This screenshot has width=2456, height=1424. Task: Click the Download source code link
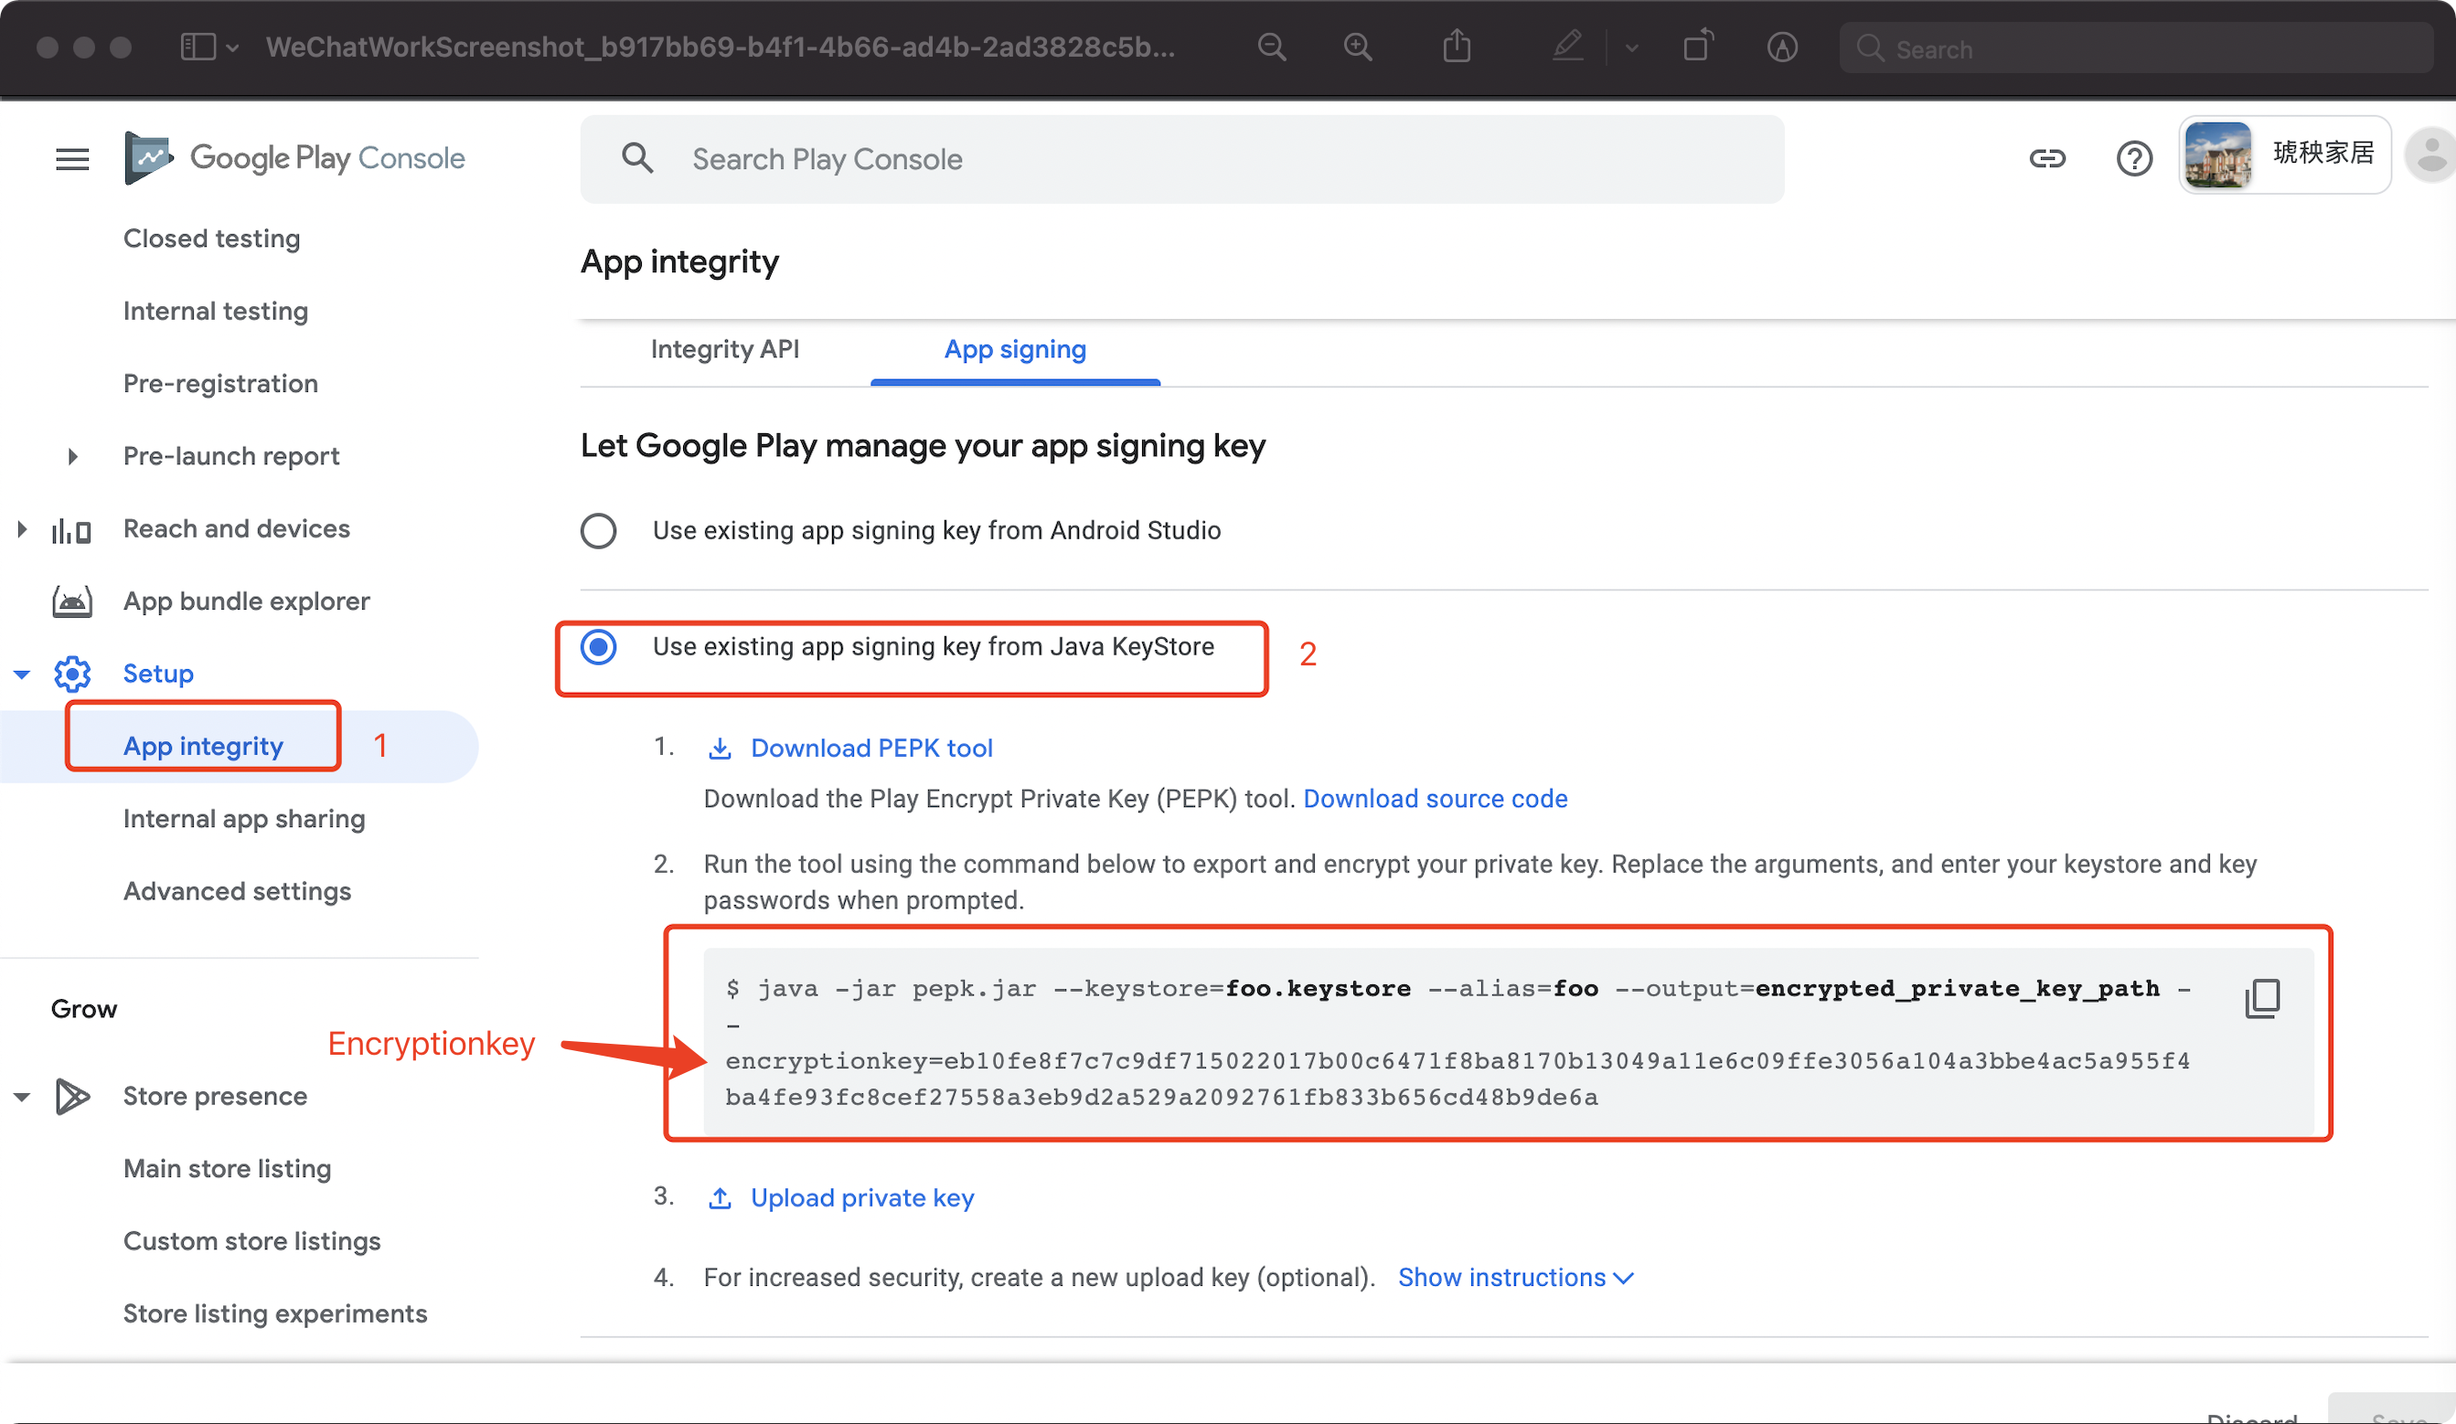click(x=1435, y=800)
